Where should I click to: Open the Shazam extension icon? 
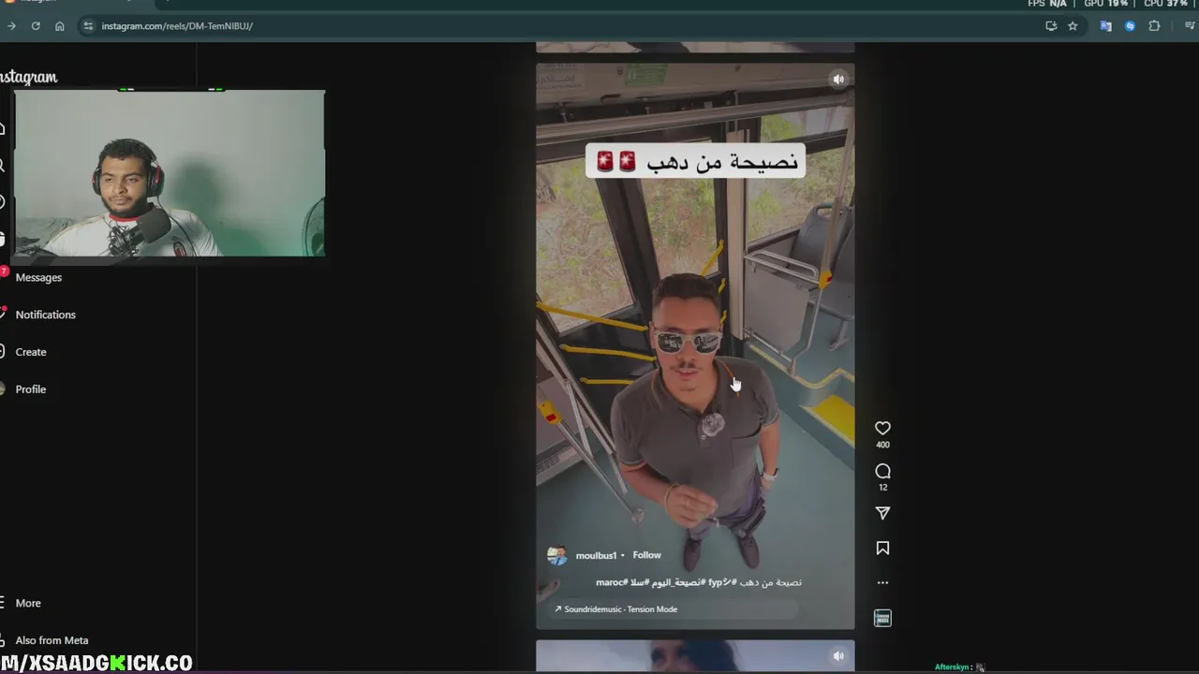[x=1130, y=26]
